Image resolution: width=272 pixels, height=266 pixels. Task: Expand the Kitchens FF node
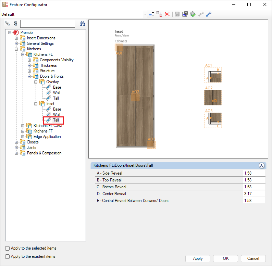[x=23, y=131]
